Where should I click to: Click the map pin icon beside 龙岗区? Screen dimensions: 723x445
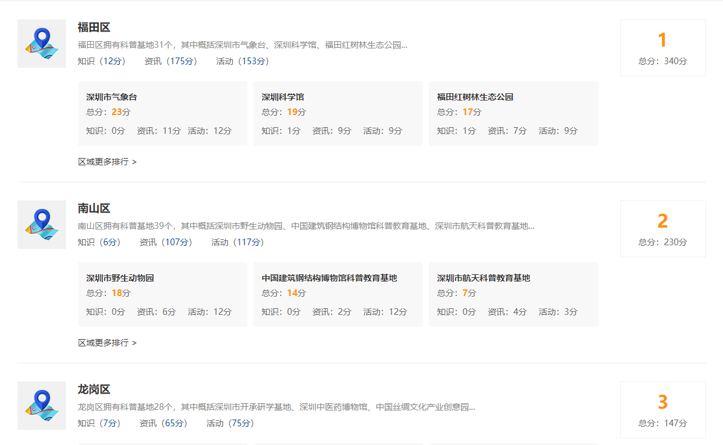point(42,406)
